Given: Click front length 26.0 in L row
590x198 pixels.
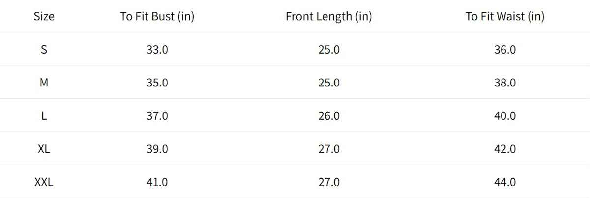Looking at the screenshot, I should pos(328,116).
